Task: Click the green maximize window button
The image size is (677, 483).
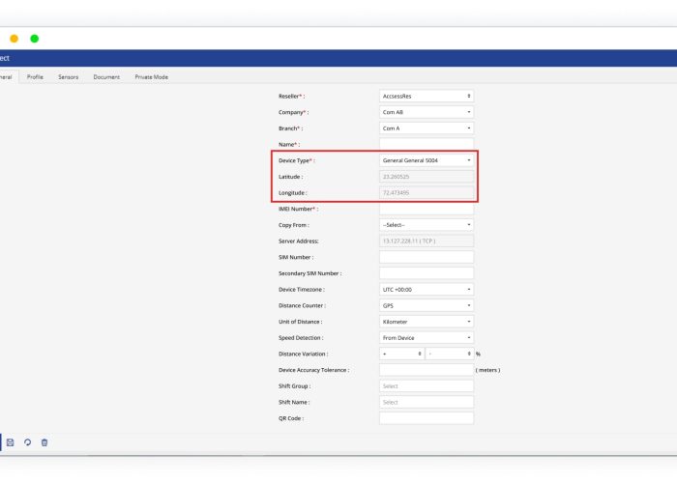Action: click(x=35, y=39)
